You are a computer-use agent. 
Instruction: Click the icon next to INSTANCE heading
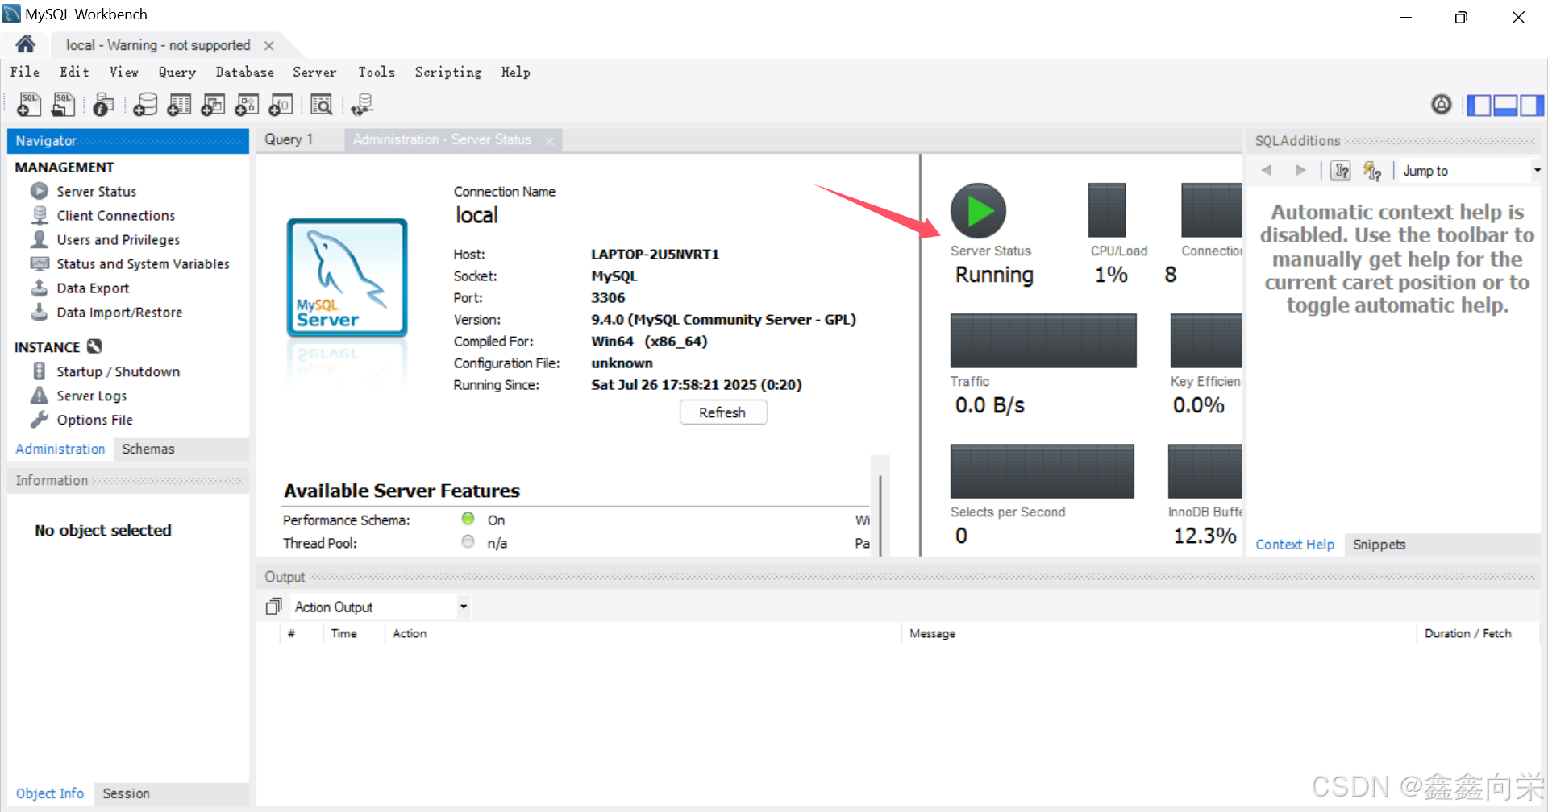pos(94,346)
